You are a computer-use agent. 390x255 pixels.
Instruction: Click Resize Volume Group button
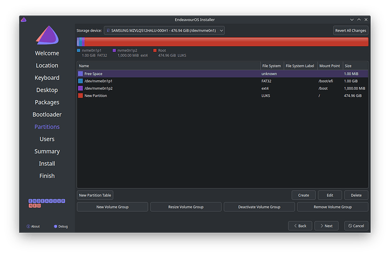186,207
